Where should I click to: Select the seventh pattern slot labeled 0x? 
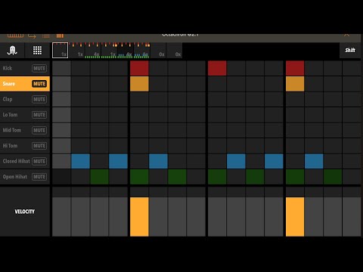(x=158, y=51)
